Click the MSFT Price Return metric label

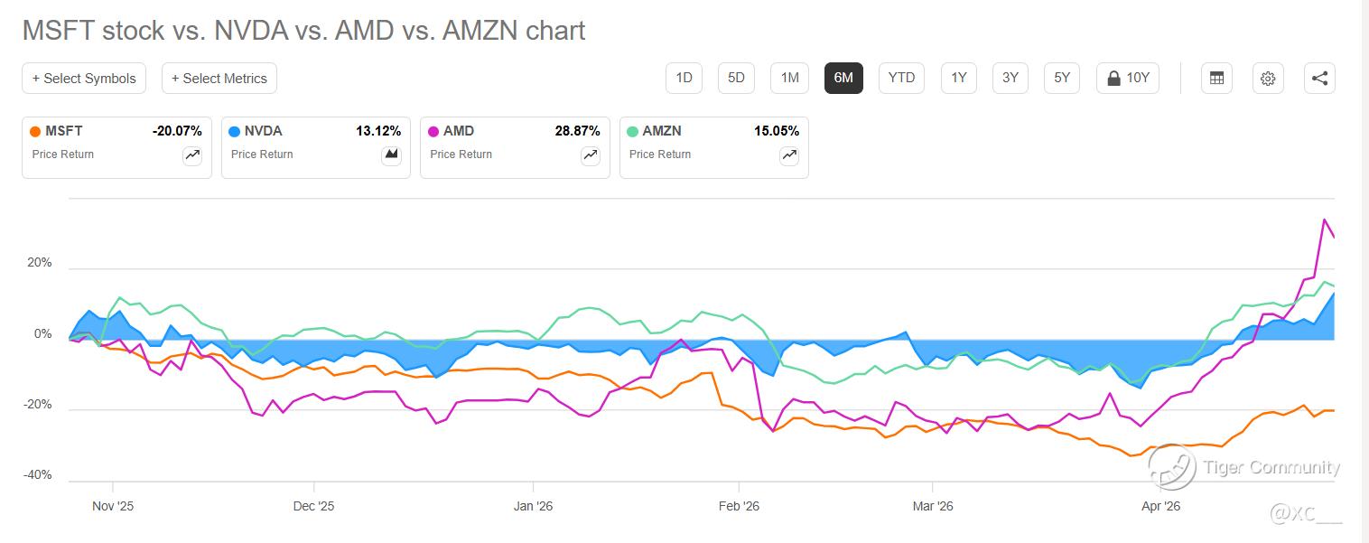click(x=63, y=154)
